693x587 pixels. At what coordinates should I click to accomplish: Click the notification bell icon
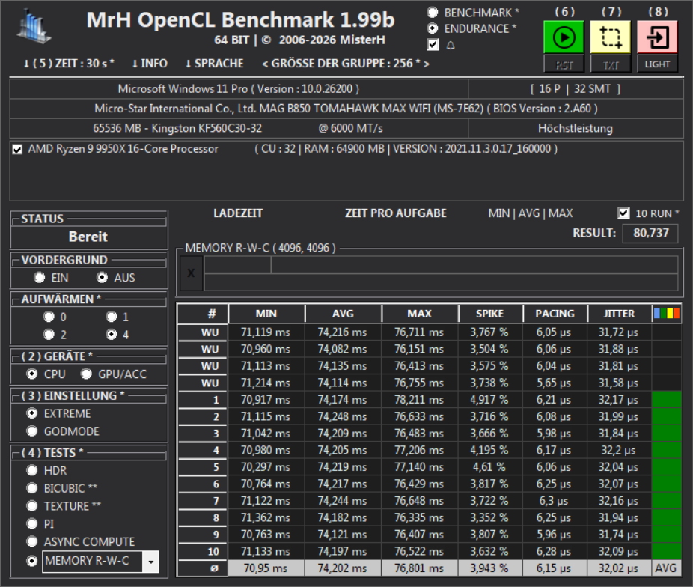451,45
